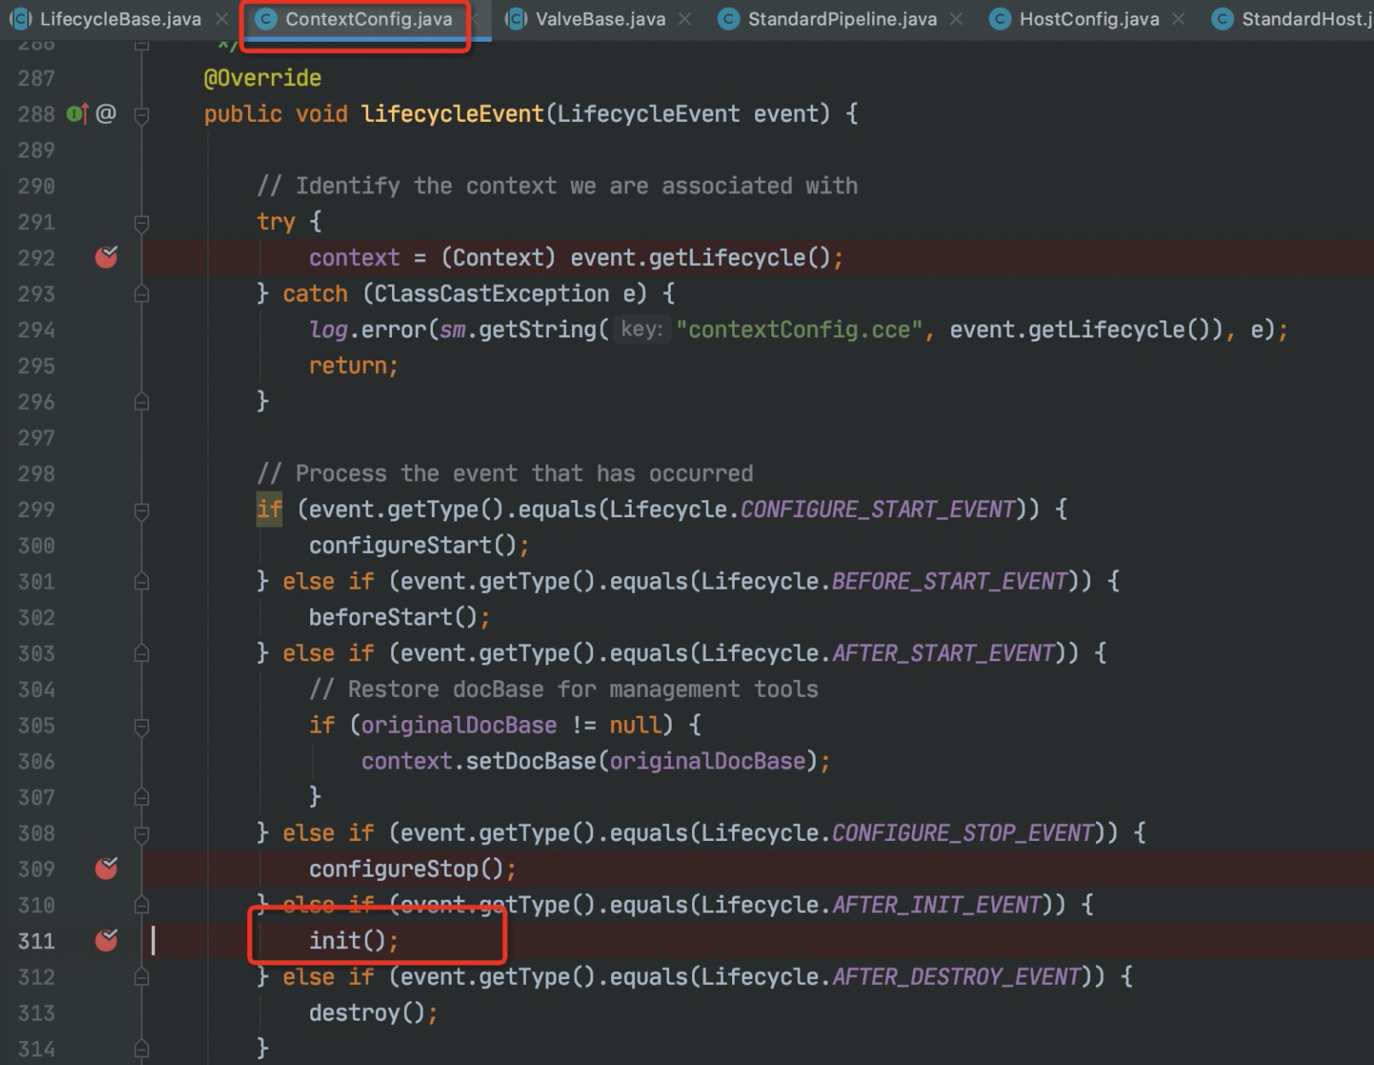Screen dimensions: 1374x1065
Task: Open the ValveBase.java tab
Action: click(600, 19)
